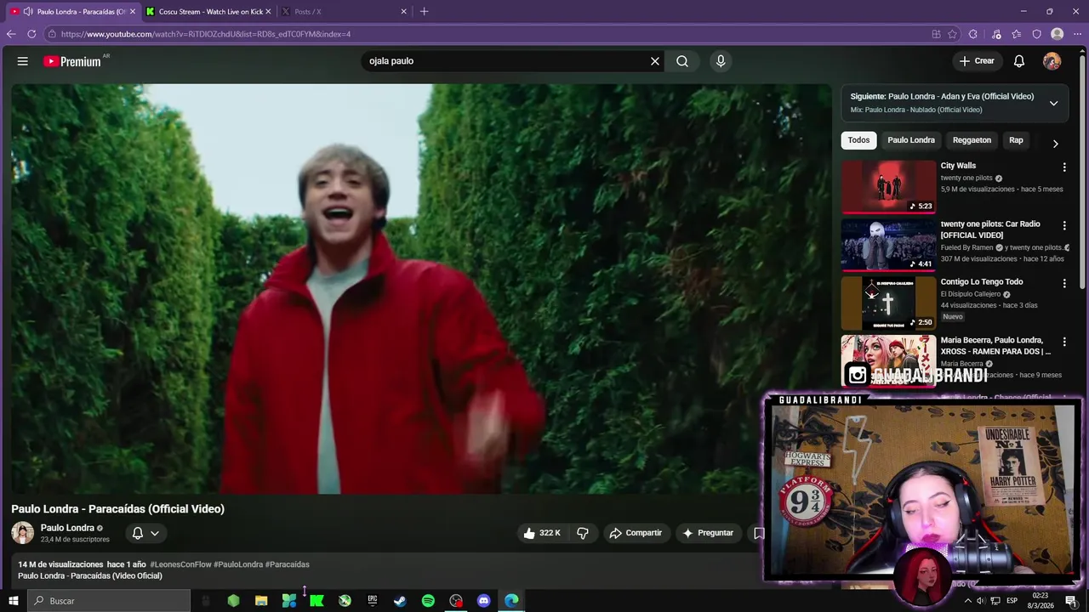This screenshot has height=612, width=1089.
Task: Expand subscription options chevron beside bell
Action: pos(155,533)
